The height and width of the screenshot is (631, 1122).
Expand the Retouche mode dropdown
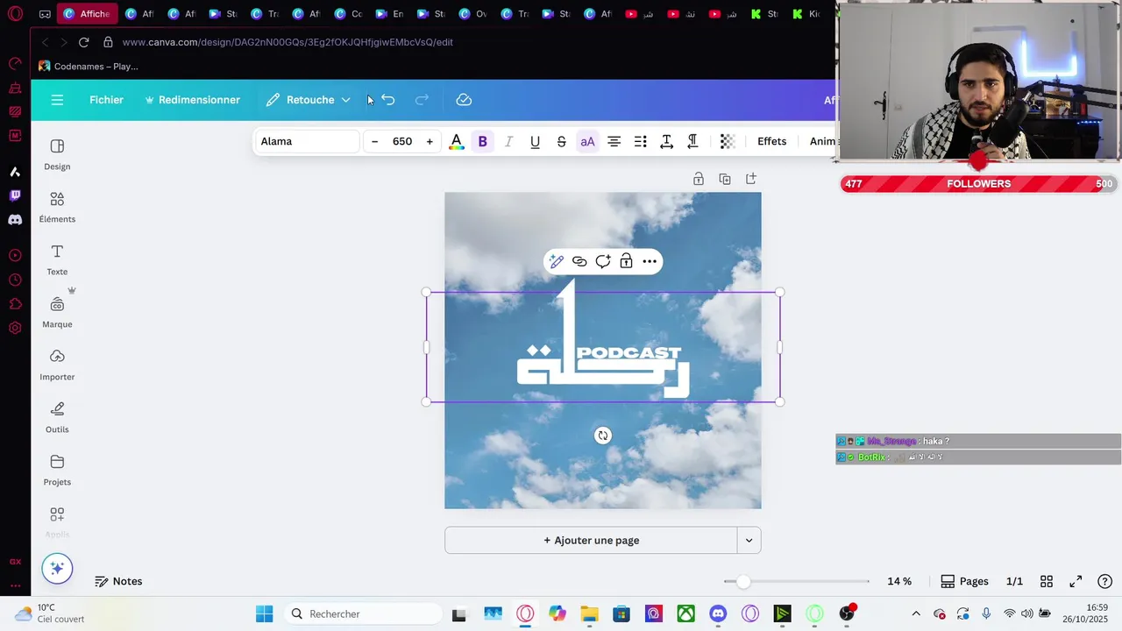click(345, 100)
